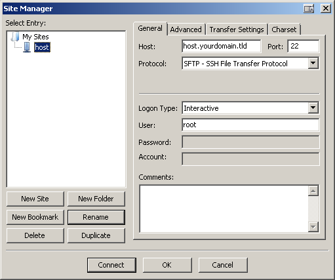Click the Duplicate button
Viewport: 335px width, 280px height.
(x=96, y=235)
